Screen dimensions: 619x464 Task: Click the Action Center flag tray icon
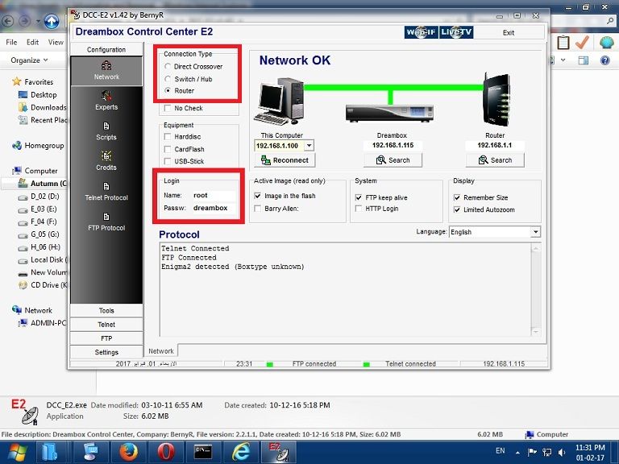[x=532, y=452]
